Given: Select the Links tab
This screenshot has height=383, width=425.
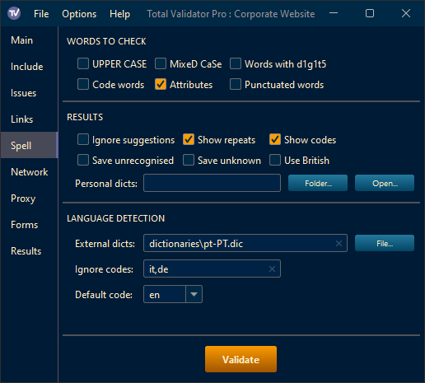Looking at the screenshot, I should (x=29, y=119).
